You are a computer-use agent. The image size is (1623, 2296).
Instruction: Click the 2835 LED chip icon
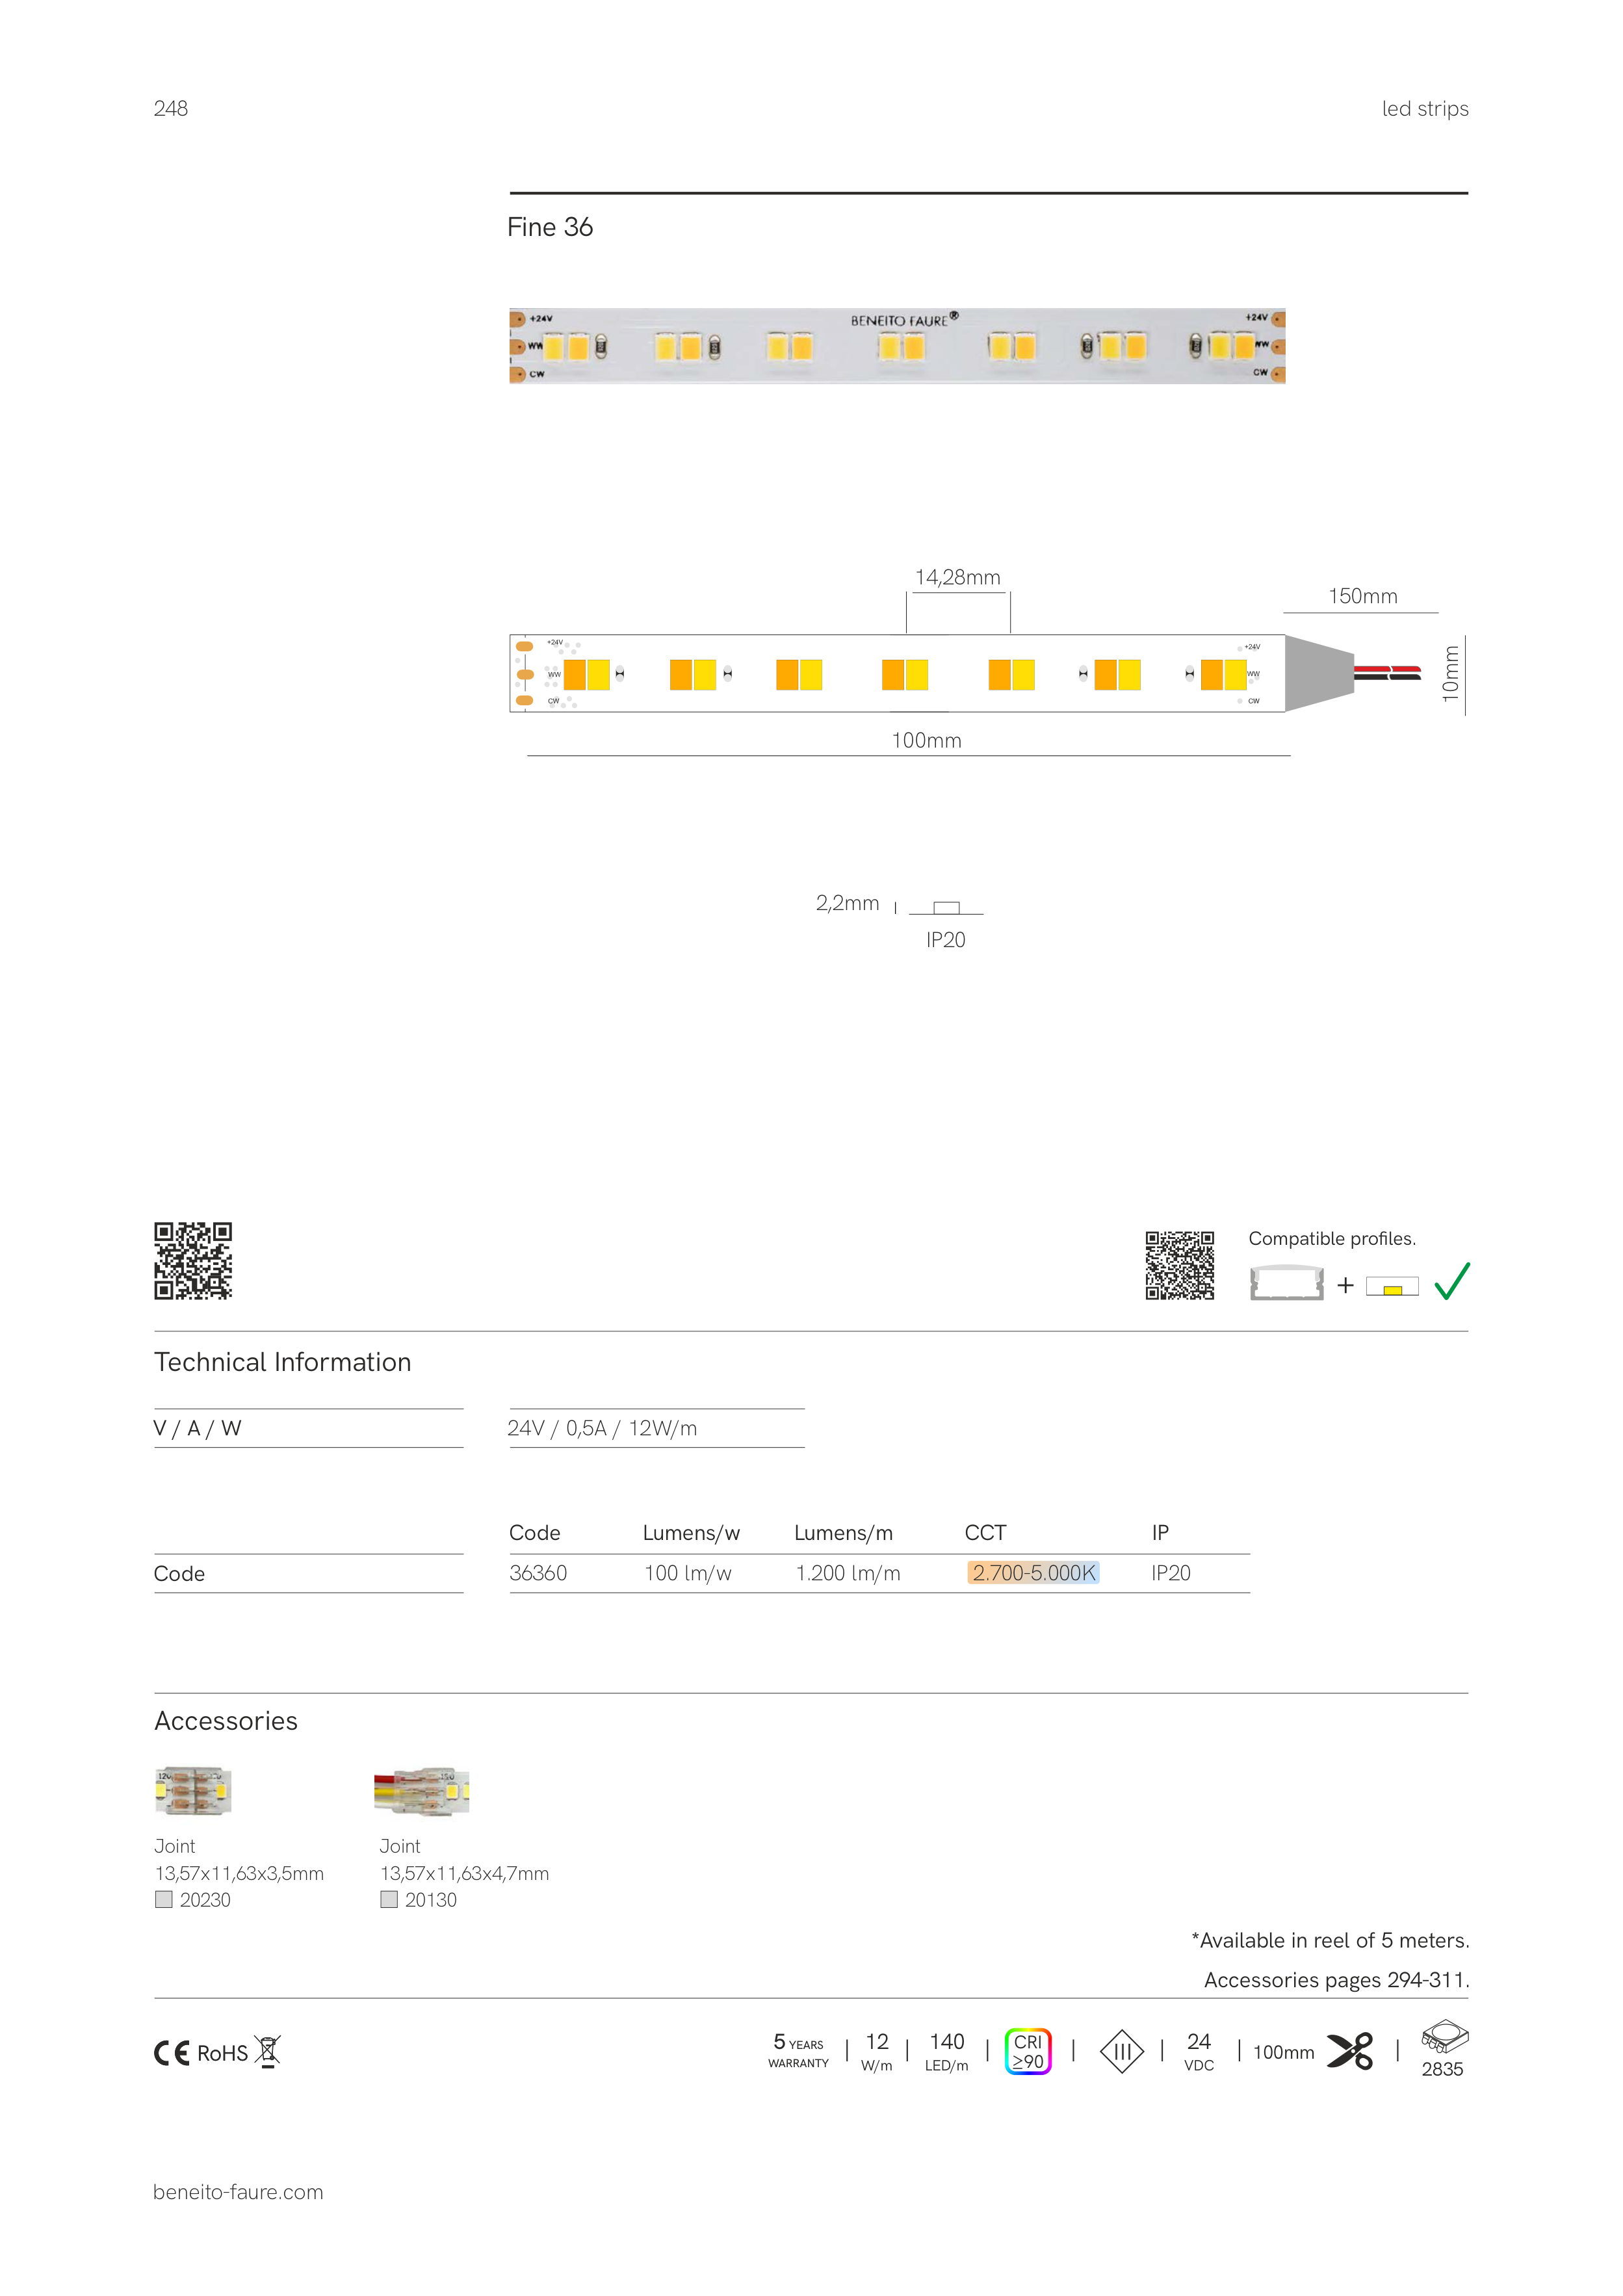[x=1444, y=2037]
